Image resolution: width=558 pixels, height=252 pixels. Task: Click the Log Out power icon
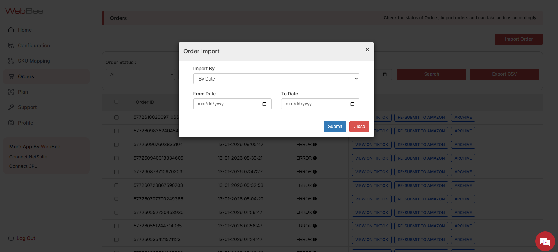11,238
